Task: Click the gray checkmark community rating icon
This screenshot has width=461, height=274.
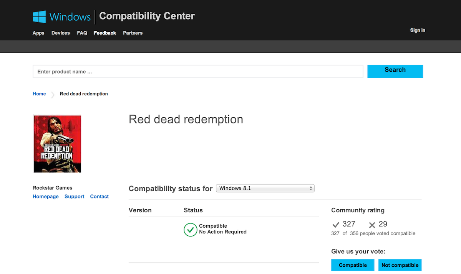Action: coord(335,225)
